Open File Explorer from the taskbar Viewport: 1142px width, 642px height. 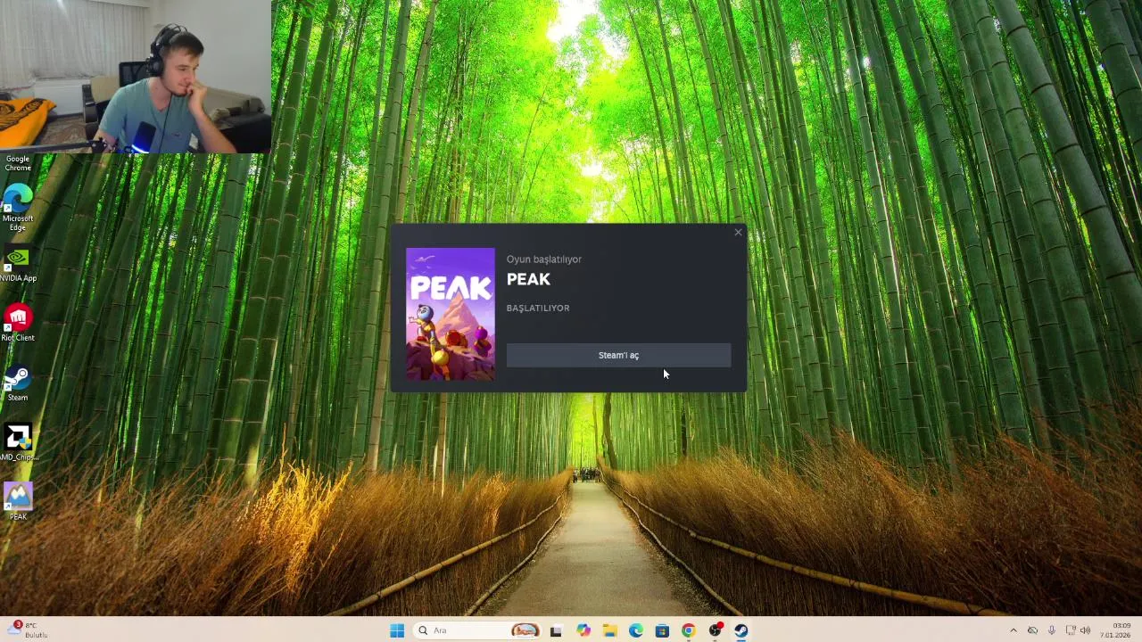point(609,630)
